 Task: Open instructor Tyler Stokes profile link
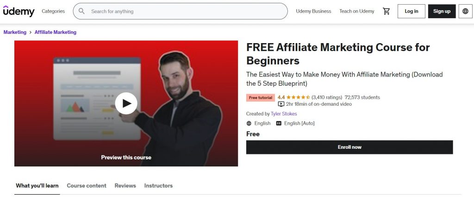pos(284,114)
